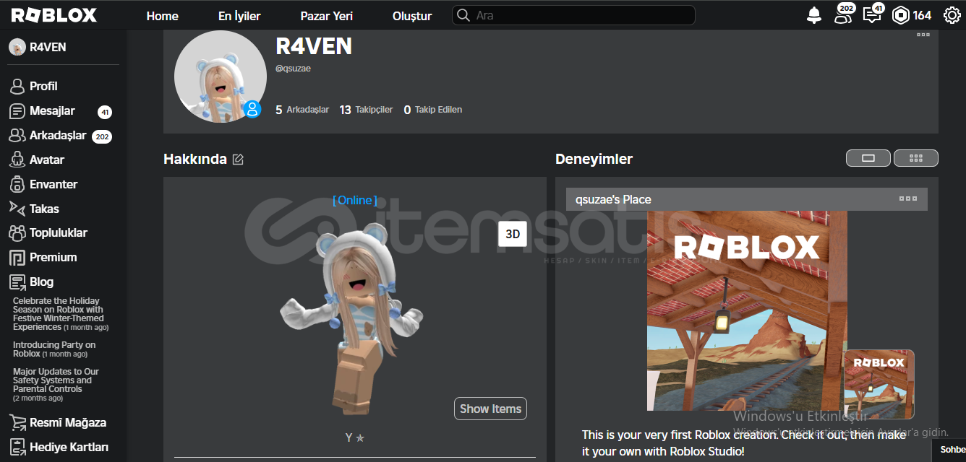This screenshot has width=966, height=462.
Task: Click the Resmî Mağaza cart icon
Action: [x=17, y=422]
